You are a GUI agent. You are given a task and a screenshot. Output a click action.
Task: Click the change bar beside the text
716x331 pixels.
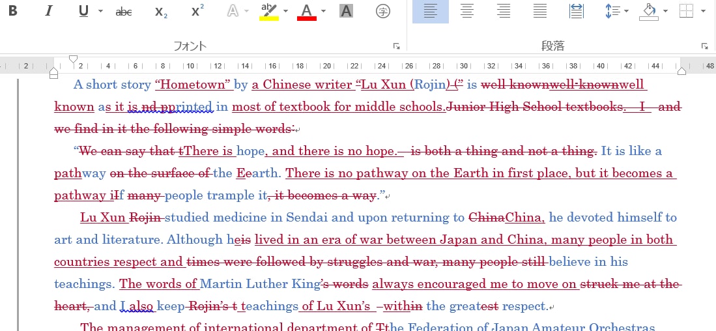click(x=18, y=205)
